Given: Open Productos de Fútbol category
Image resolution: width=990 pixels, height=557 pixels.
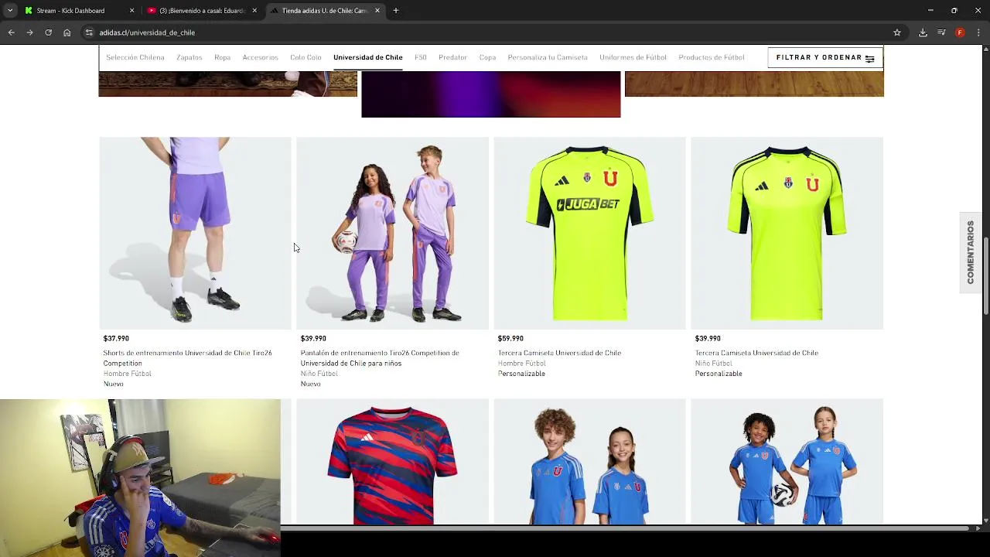Looking at the screenshot, I should (x=712, y=57).
